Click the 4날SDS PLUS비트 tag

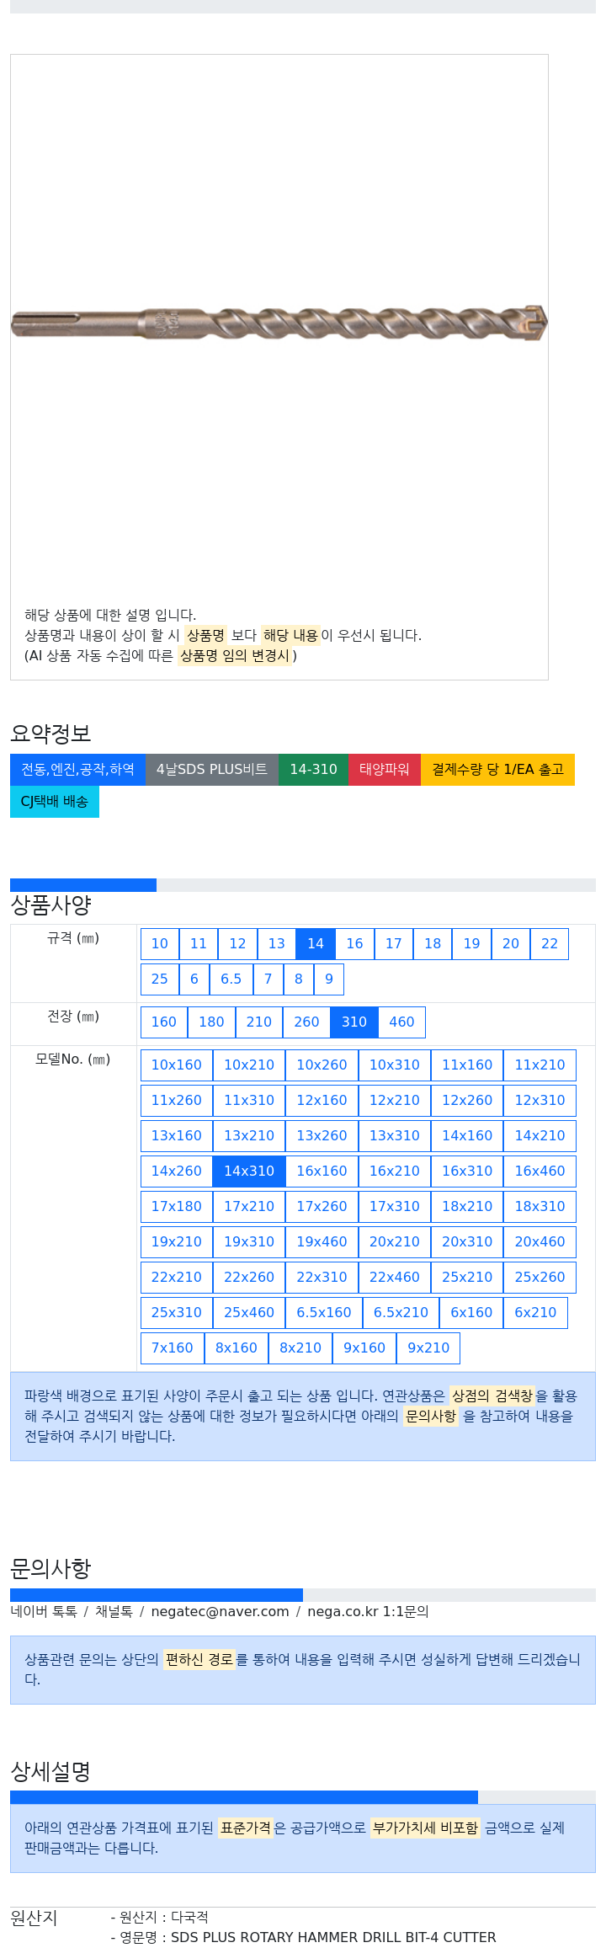[212, 769]
